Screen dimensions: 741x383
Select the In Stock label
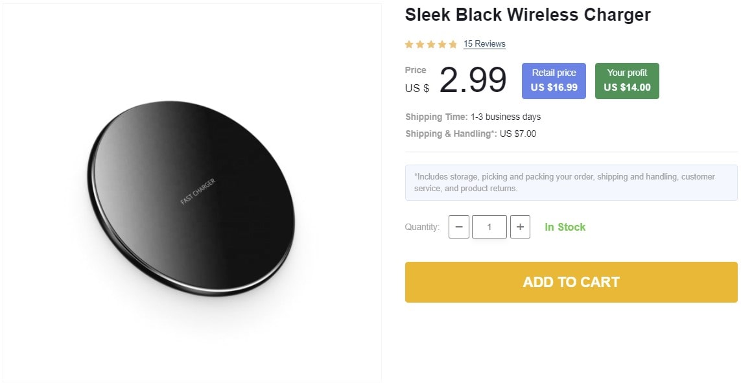565,227
